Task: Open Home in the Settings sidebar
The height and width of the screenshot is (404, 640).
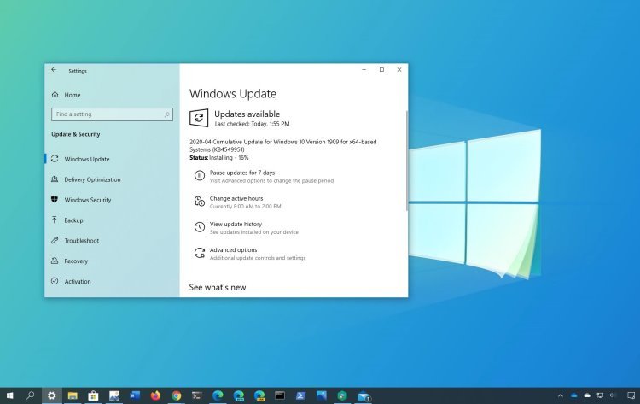Action: coord(66,95)
